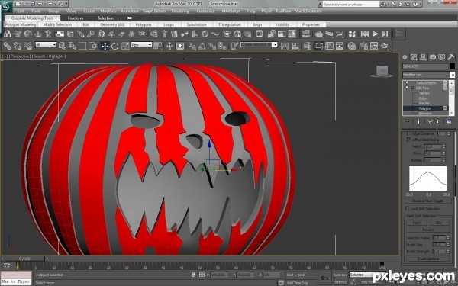Viewport: 458px width, 286px height.
Task: Select the Select and Link tool
Action: pos(8,46)
